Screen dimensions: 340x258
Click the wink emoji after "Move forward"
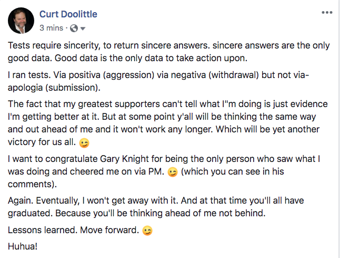point(148,231)
